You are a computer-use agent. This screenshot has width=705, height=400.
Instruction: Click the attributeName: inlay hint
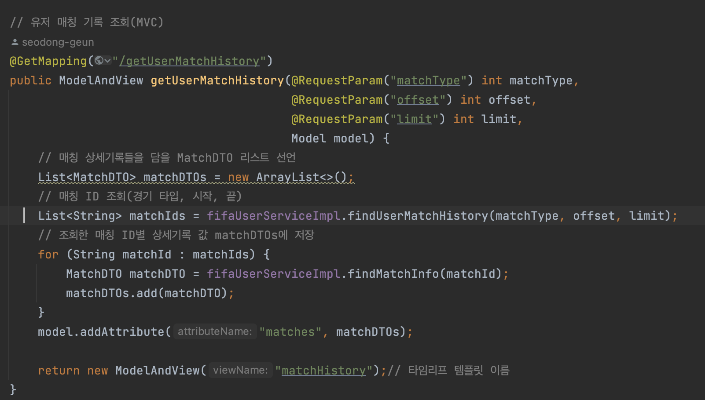click(x=215, y=331)
